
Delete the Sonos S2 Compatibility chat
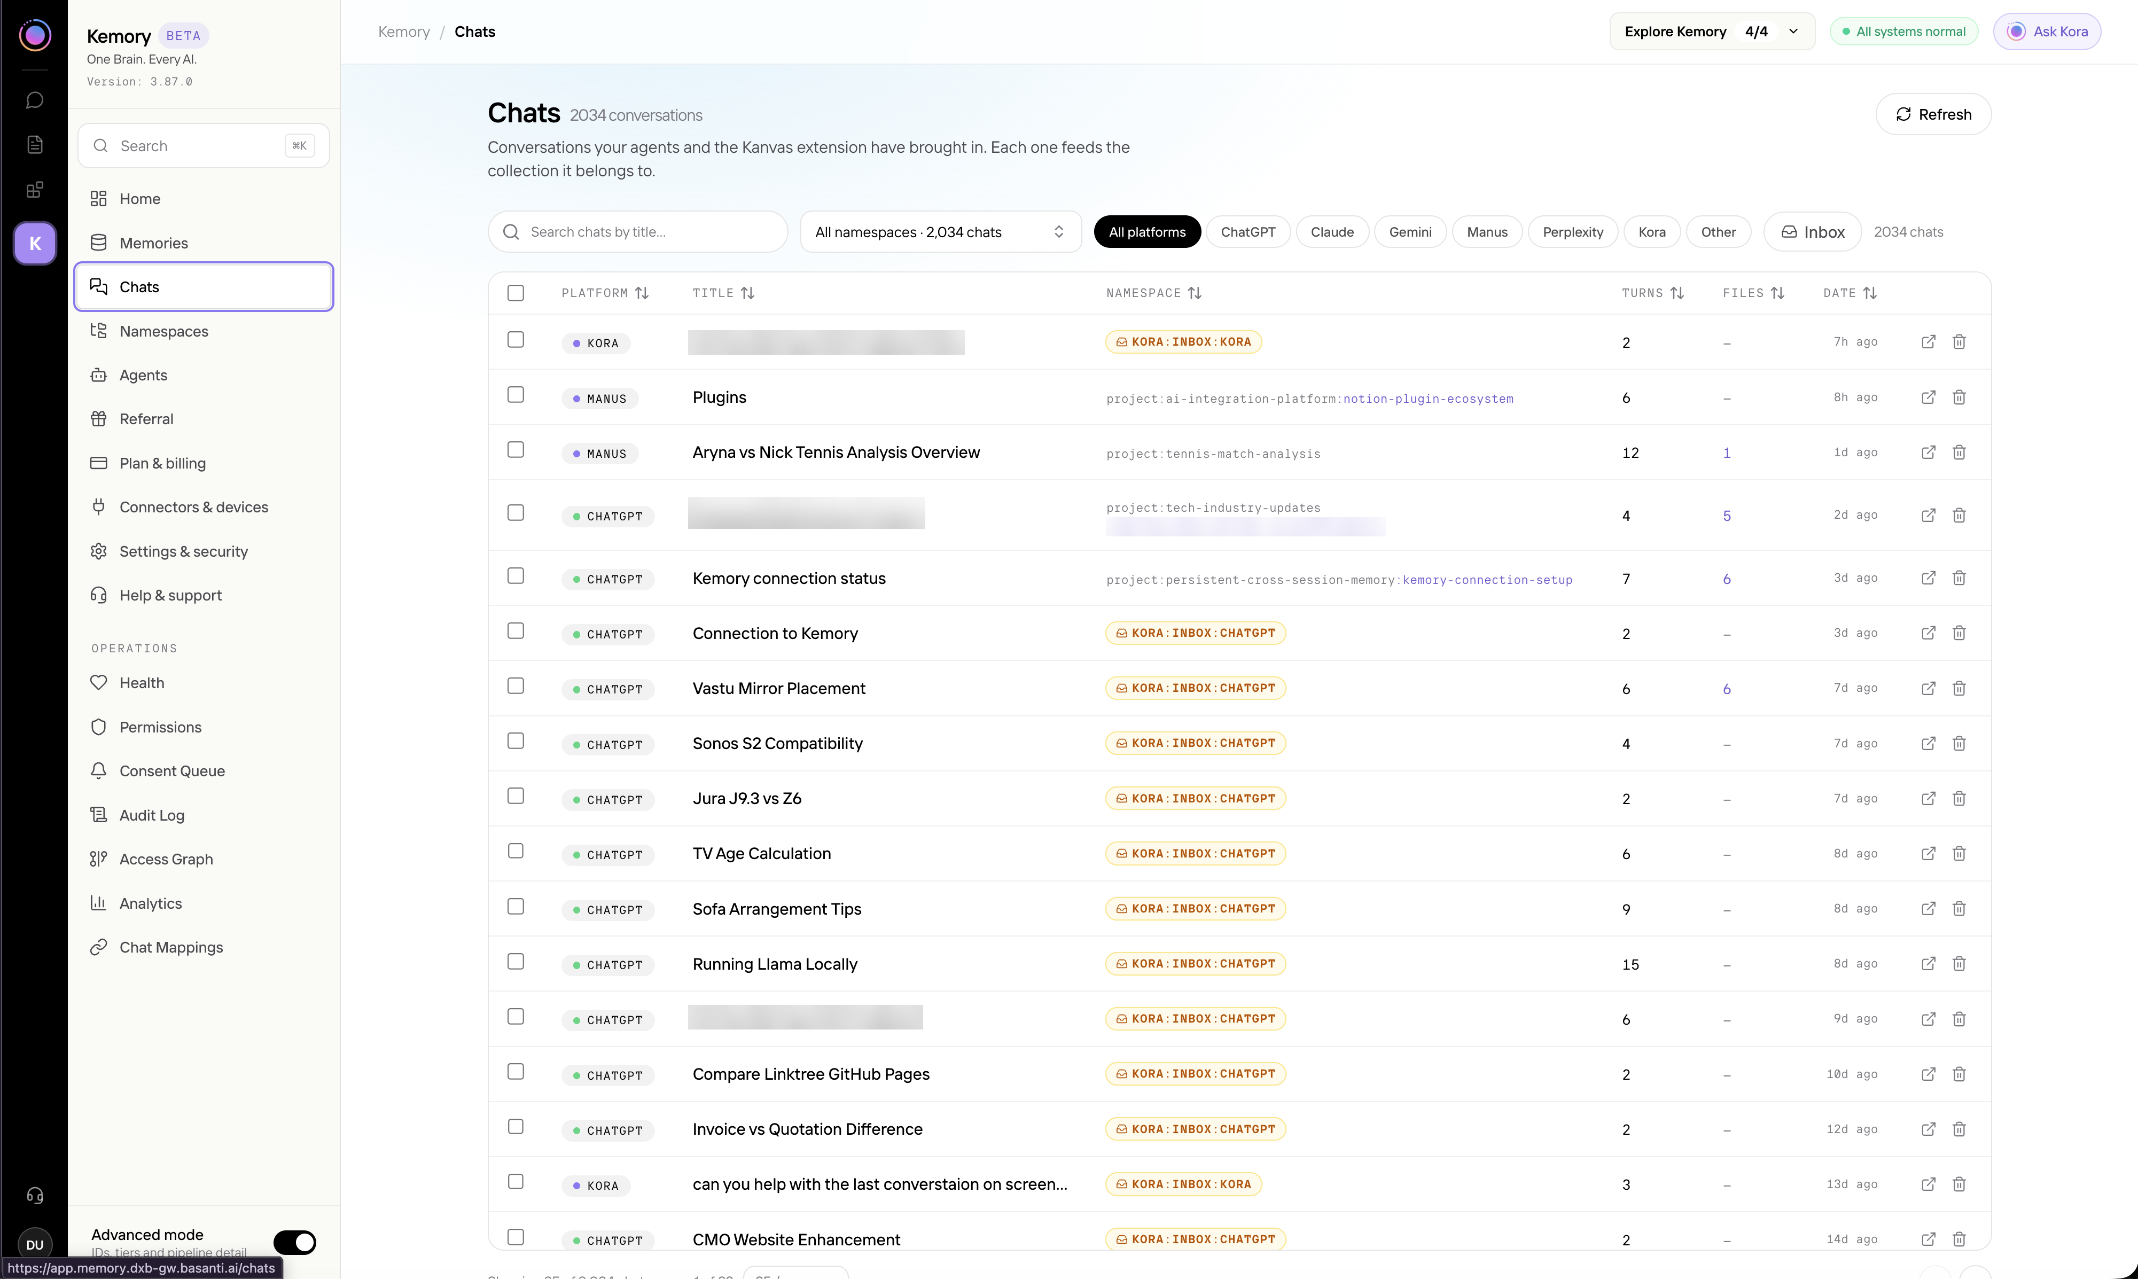pyautogui.click(x=1958, y=744)
